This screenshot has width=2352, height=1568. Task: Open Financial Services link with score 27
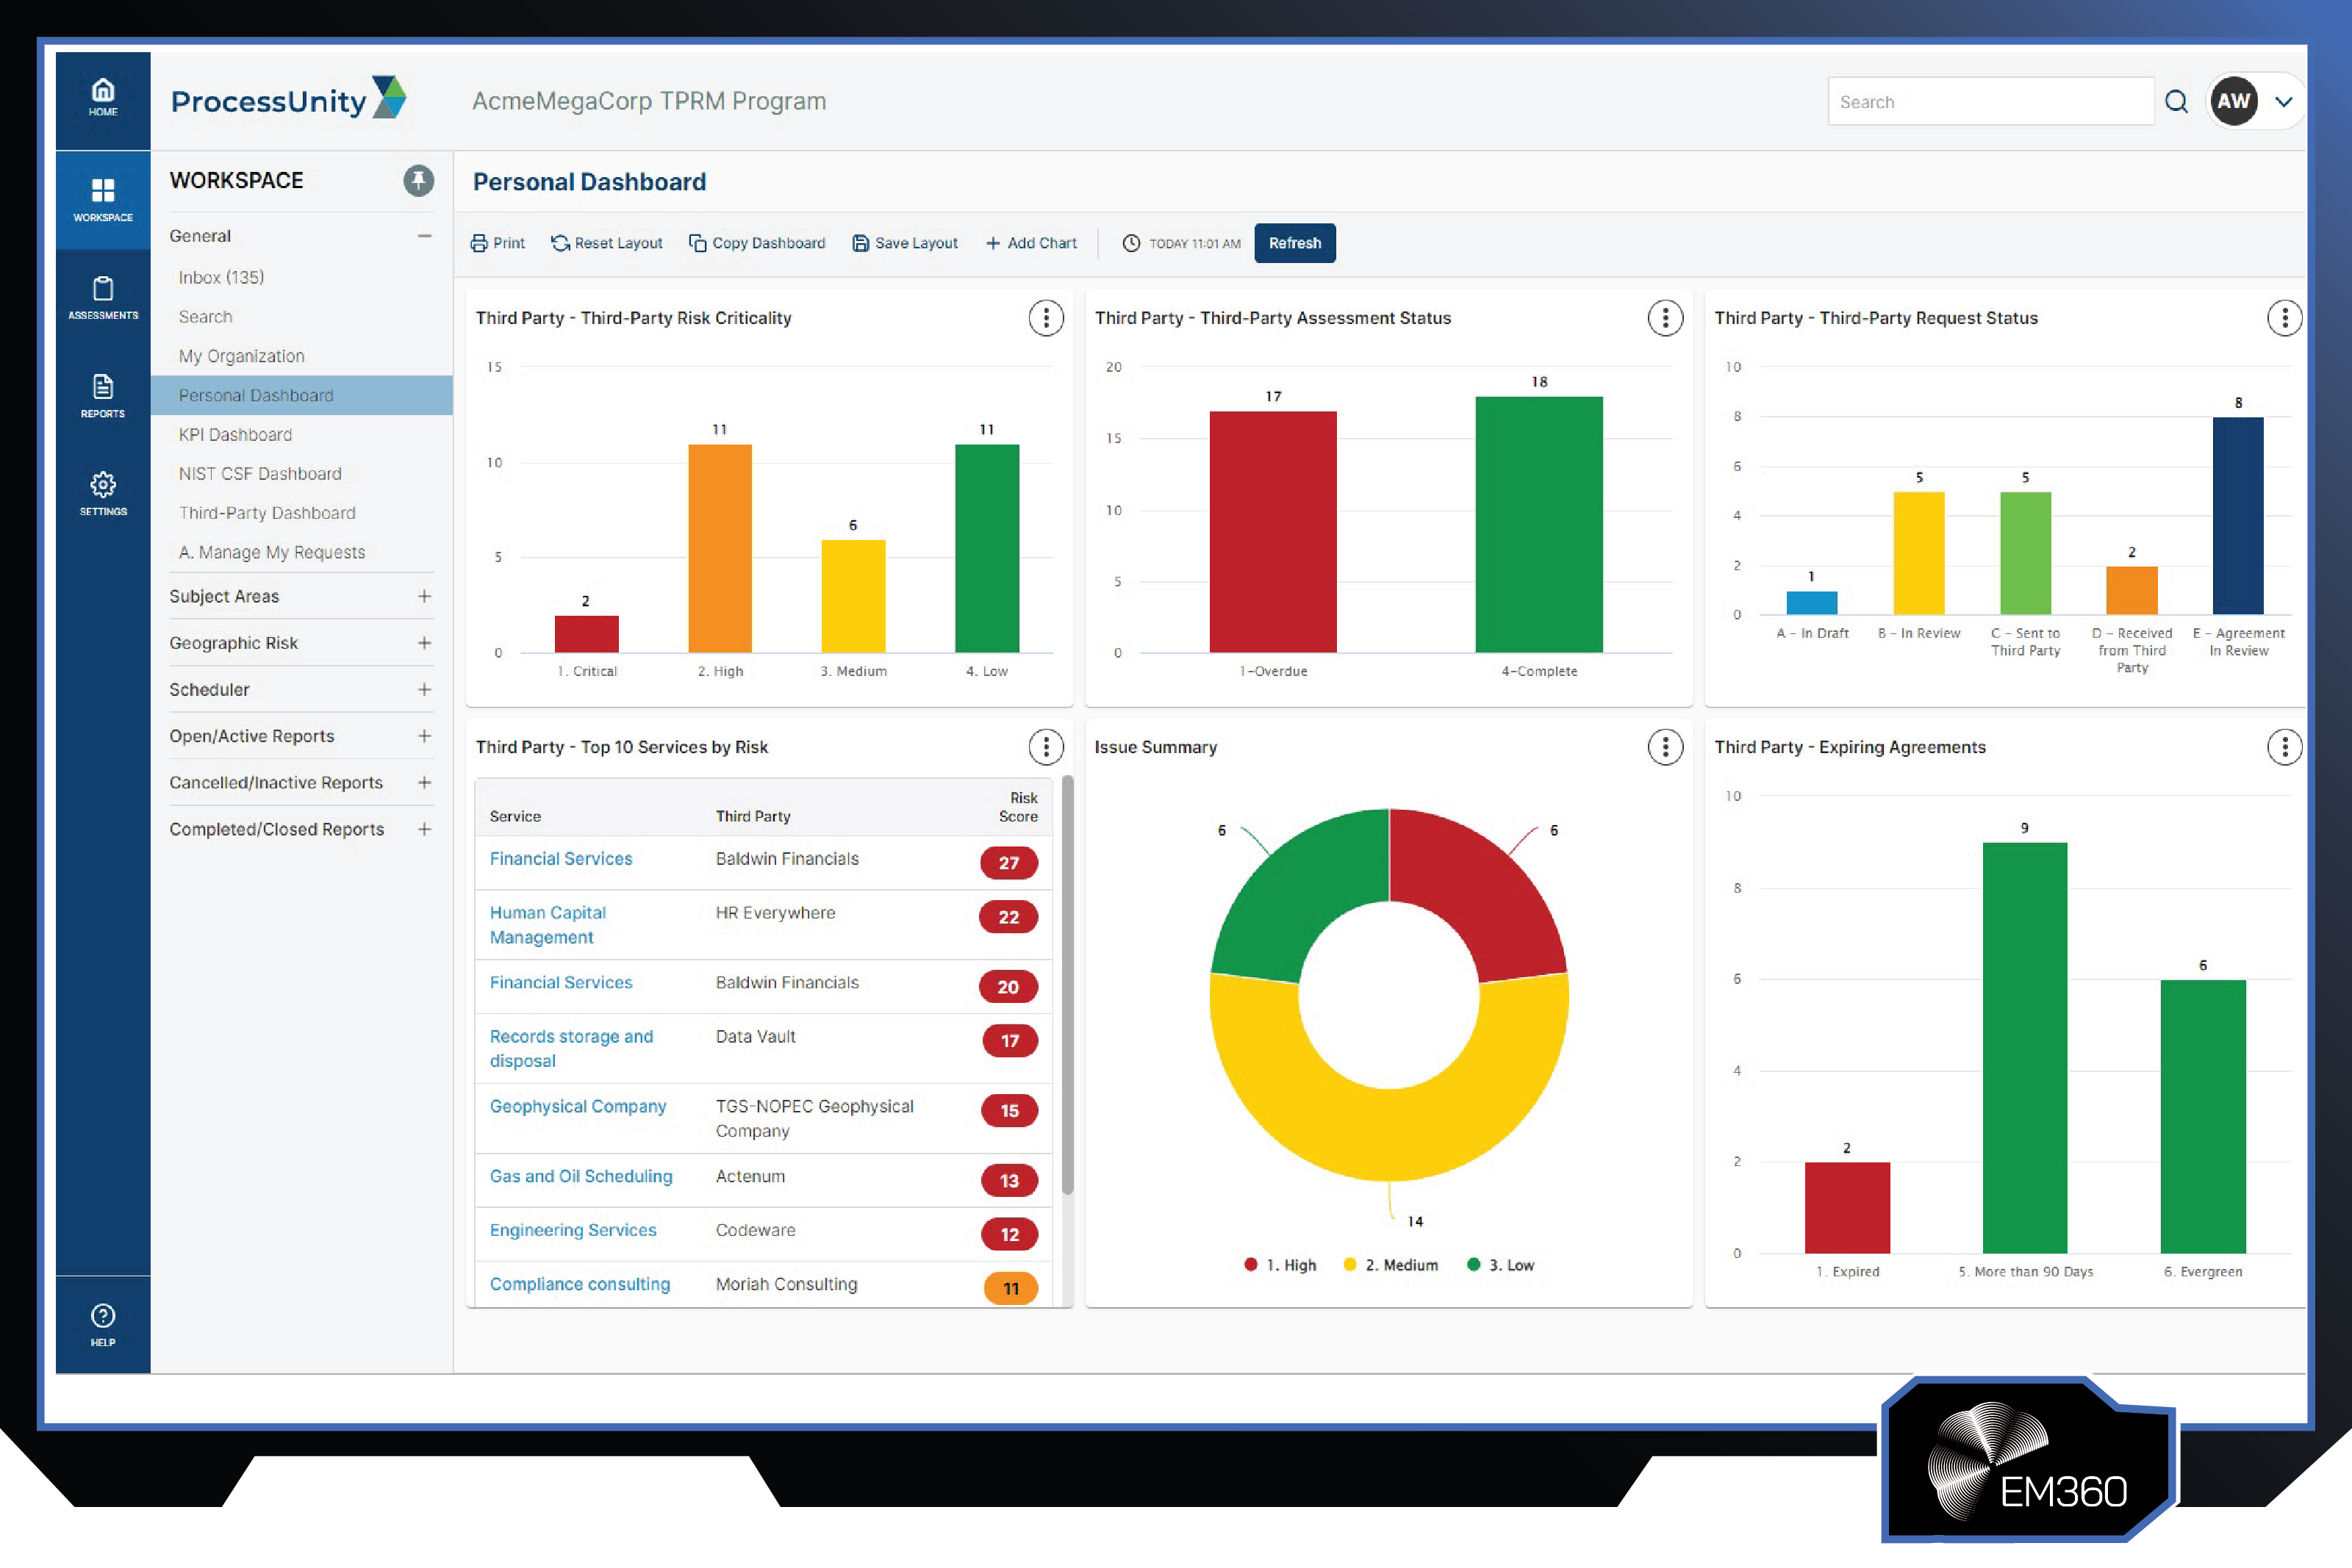(561, 859)
